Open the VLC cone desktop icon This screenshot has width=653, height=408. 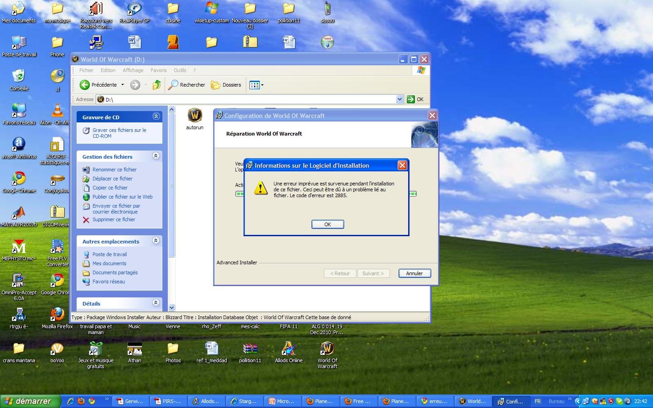57,110
